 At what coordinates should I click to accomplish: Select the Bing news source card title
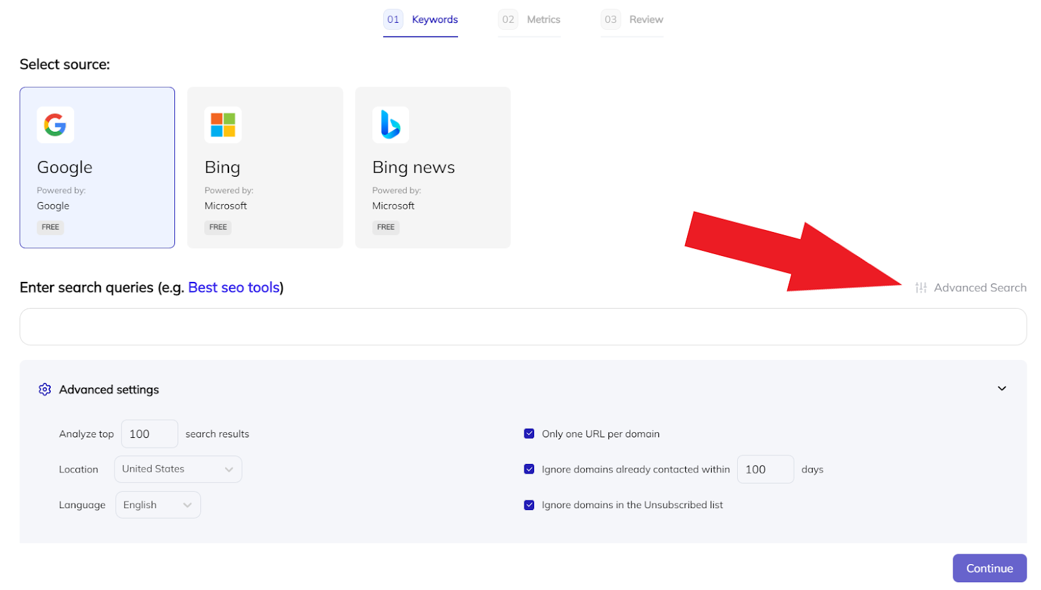[413, 168]
